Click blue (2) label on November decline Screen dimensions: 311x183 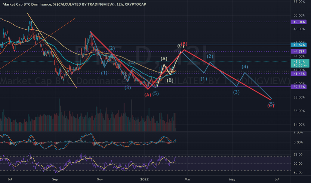click(x=111, y=48)
